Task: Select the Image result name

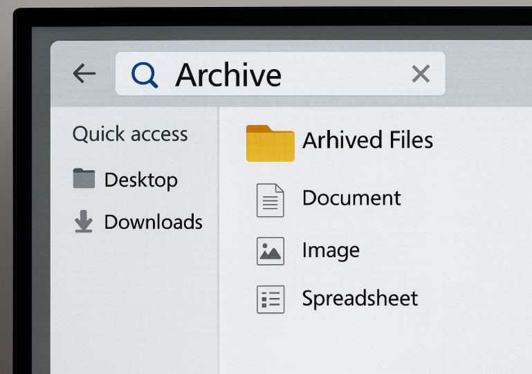Action: point(331,250)
